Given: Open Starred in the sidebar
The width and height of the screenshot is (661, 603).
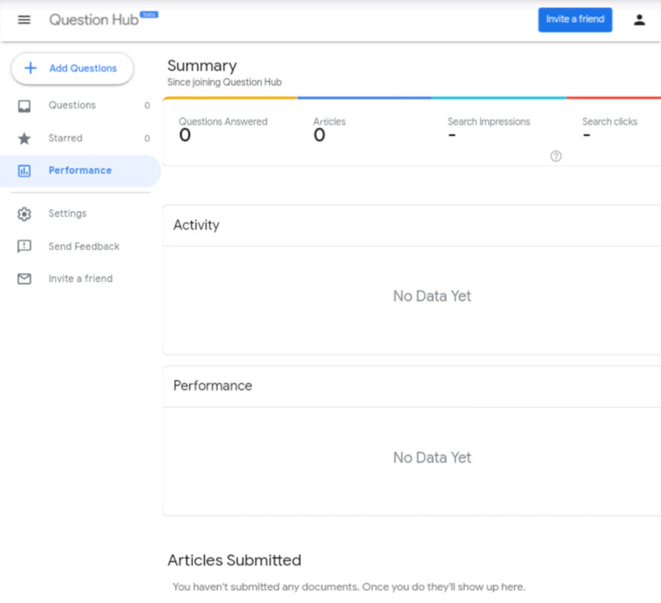Looking at the screenshot, I should 80,138.
